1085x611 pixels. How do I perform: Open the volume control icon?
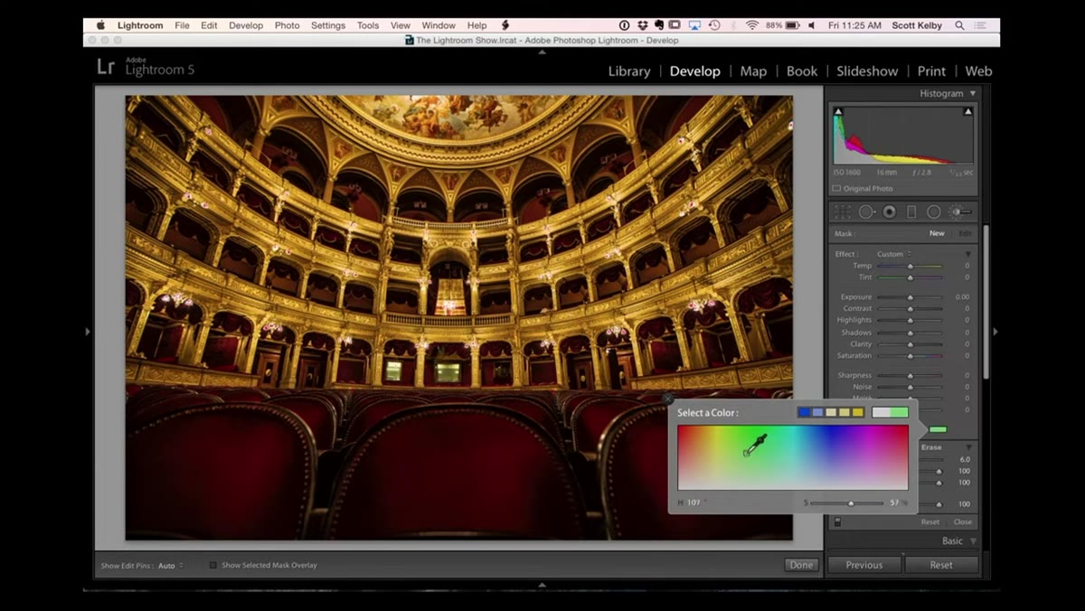tap(811, 25)
